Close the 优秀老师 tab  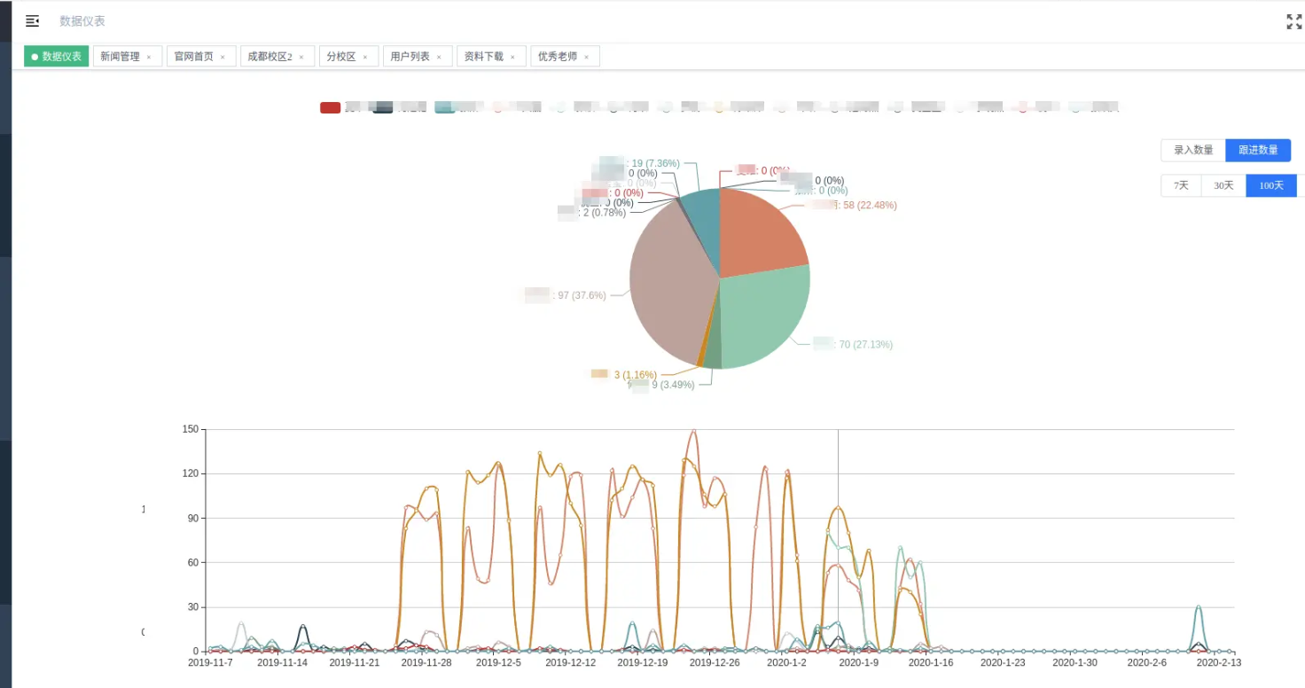point(586,58)
